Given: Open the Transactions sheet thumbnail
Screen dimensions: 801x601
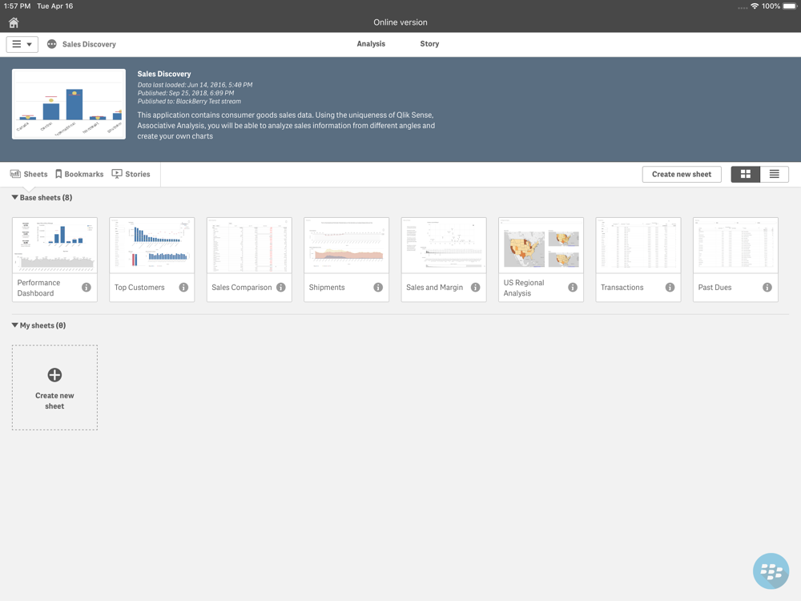Looking at the screenshot, I should pos(638,245).
